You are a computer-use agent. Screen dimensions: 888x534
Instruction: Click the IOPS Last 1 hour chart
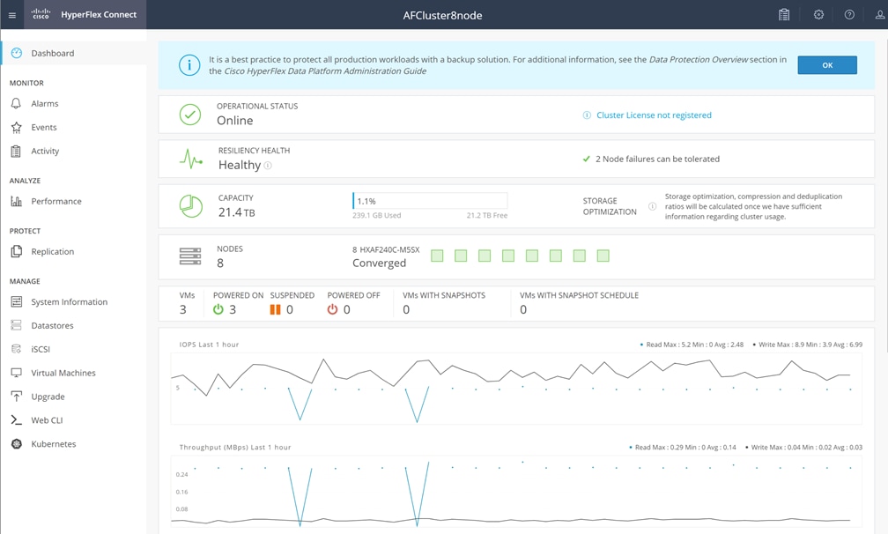(516, 389)
